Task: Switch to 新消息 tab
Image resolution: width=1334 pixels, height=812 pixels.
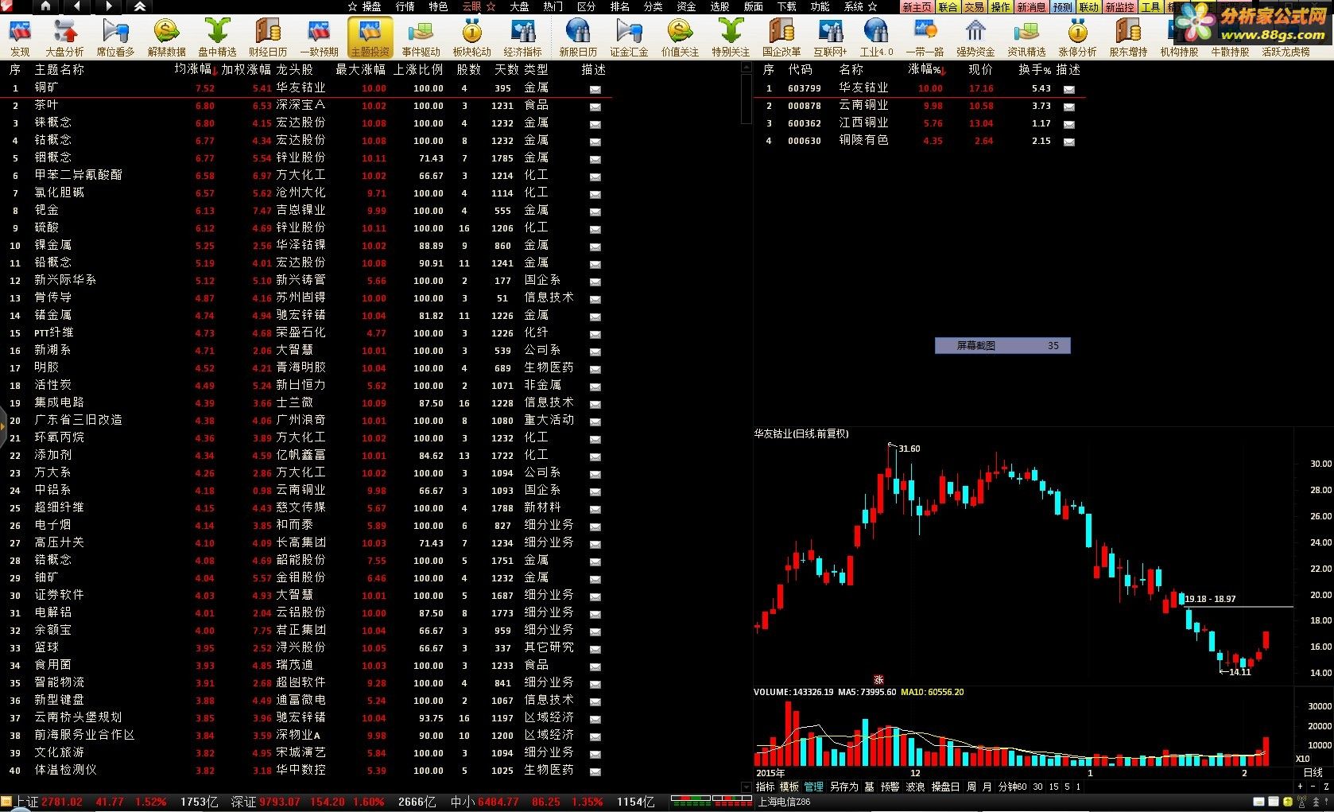Action: coord(1031,7)
